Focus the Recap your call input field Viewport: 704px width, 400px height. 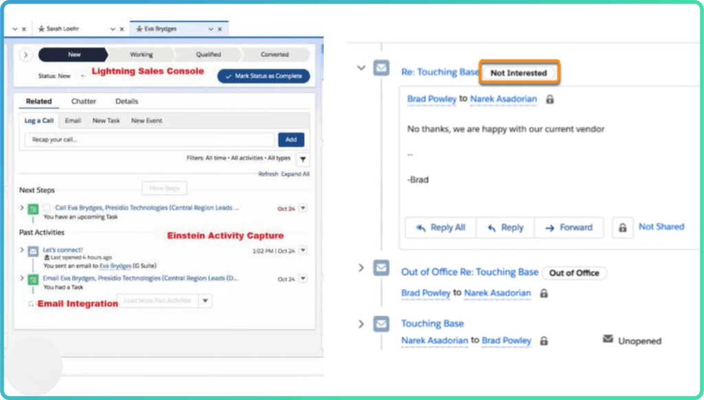coord(149,140)
